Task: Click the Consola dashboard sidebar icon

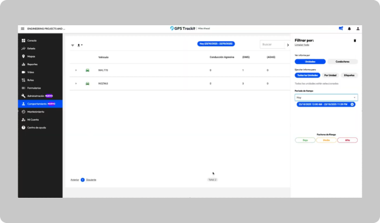Action: coord(23,40)
